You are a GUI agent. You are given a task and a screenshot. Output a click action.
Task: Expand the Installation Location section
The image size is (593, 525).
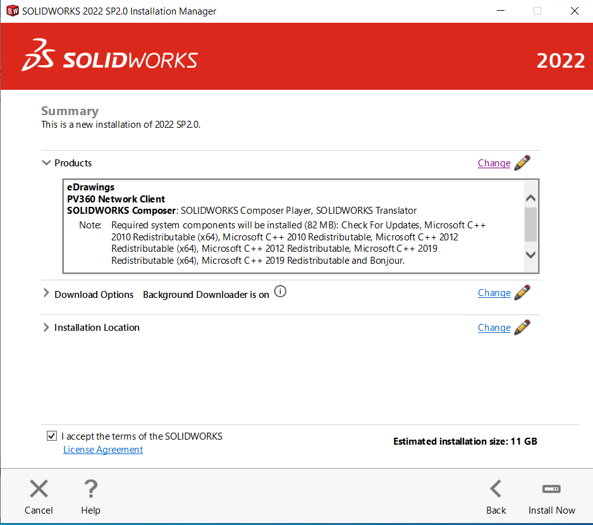(46, 328)
